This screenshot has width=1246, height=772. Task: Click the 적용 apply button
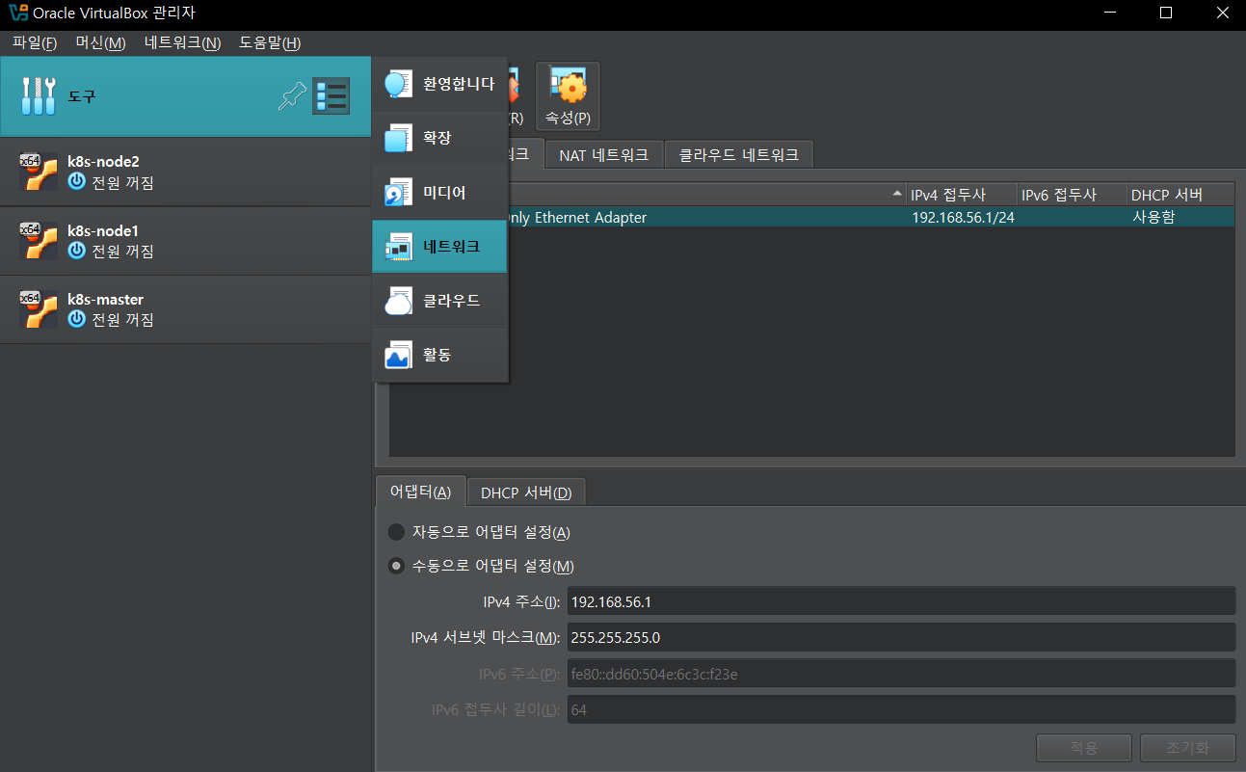click(1084, 747)
